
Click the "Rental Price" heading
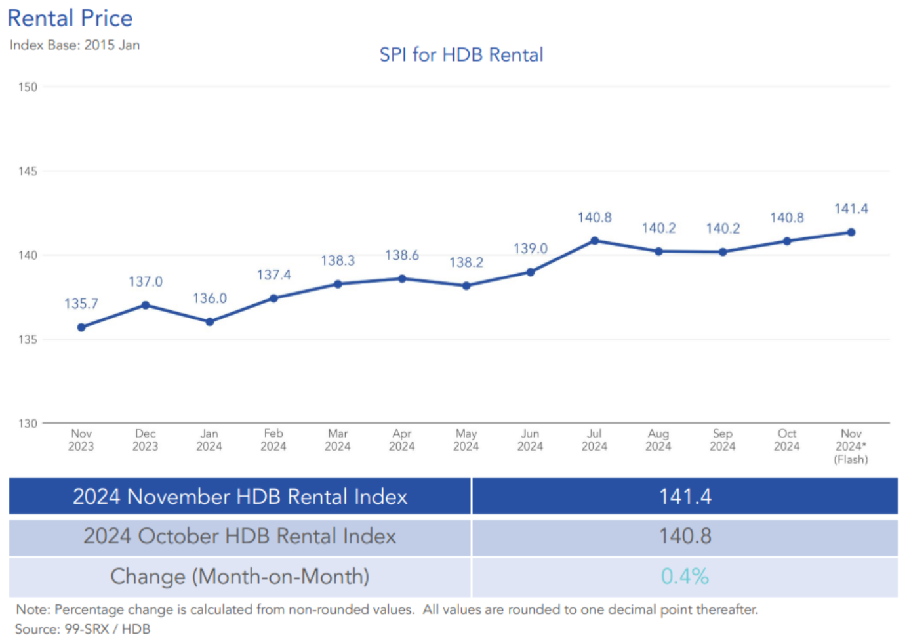tap(70, 18)
